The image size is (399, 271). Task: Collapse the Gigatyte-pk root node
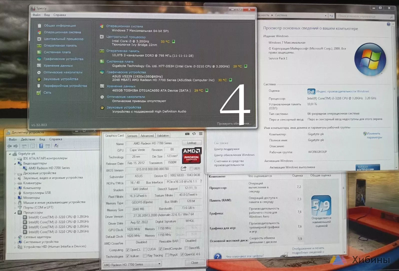(10, 154)
